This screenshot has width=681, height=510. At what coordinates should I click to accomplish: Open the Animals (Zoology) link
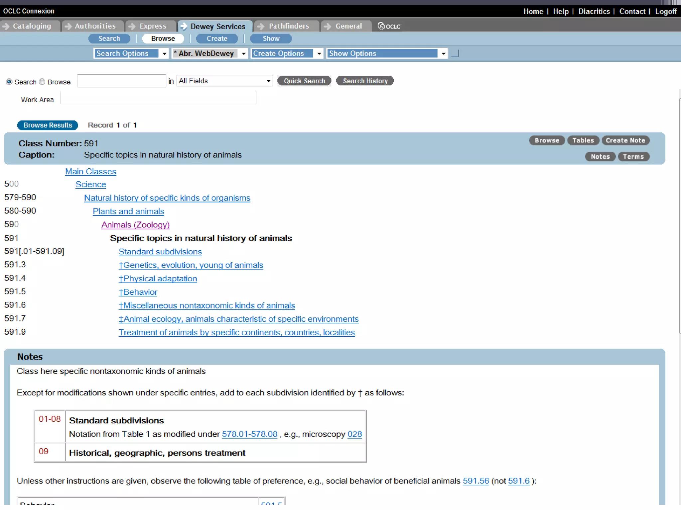coord(135,225)
